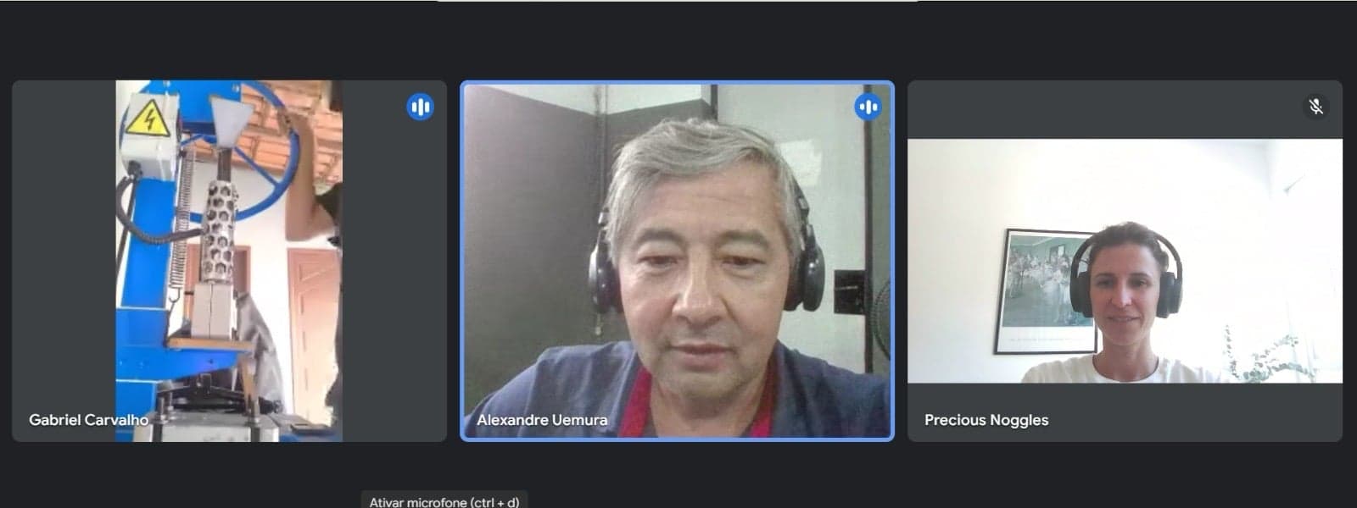The width and height of the screenshot is (1357, 508).
Task: Click Precious Noggles' muted microphone icon
Action: point(1315,107)
